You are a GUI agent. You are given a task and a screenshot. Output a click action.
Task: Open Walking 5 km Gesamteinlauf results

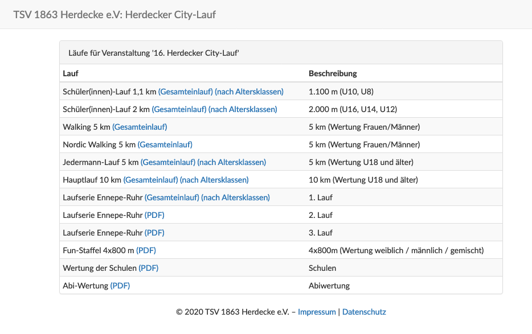140,126
